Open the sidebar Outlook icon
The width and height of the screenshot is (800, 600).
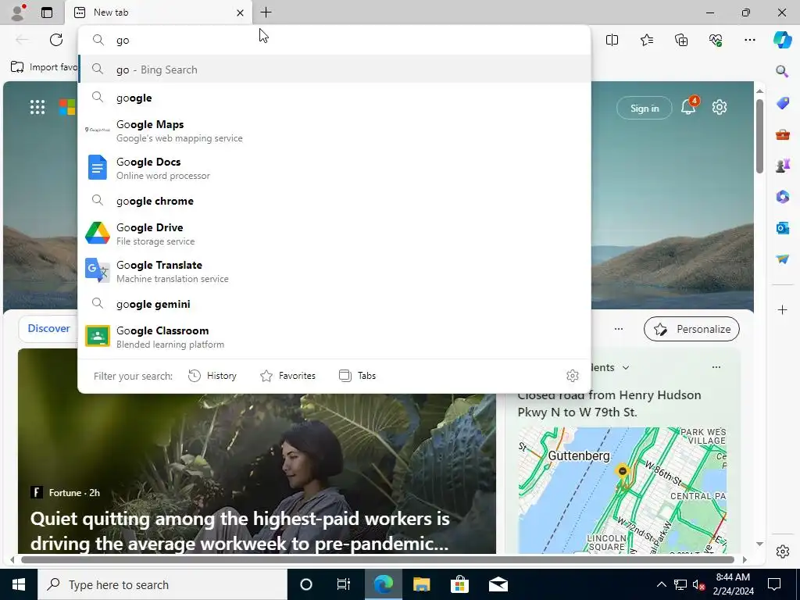click(x=782, y=227)
